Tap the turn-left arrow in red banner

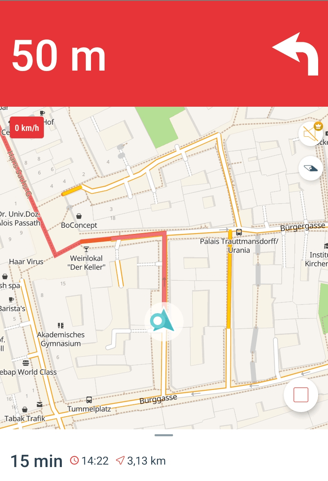tap(296, 54)
